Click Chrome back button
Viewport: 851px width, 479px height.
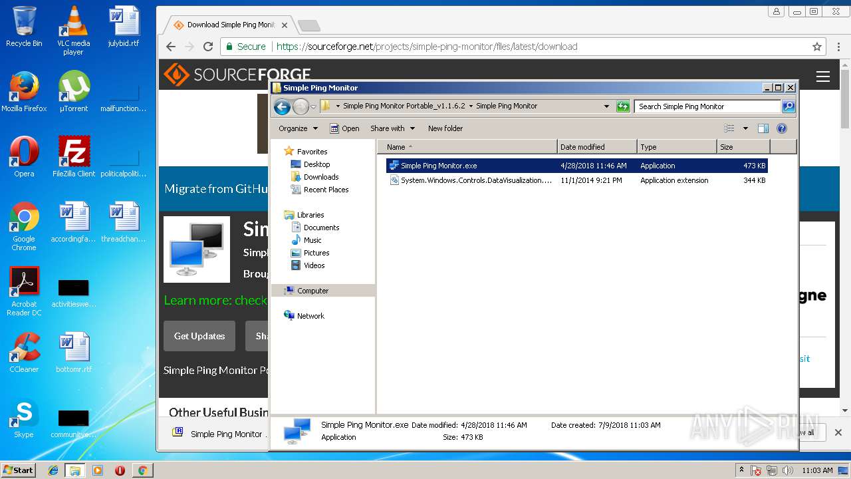click(171, 47)
